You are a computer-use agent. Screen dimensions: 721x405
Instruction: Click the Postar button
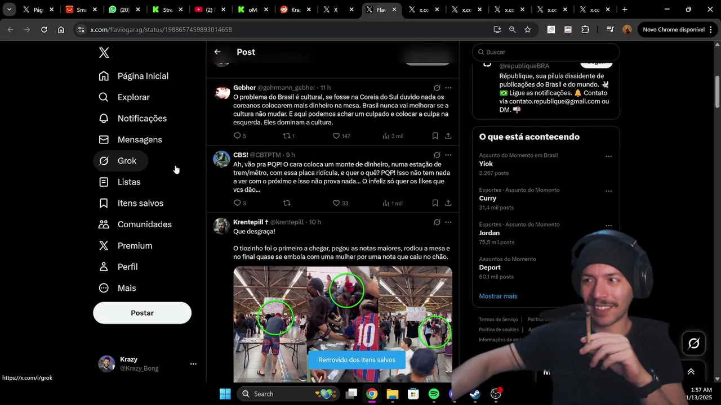pos(142,313)
